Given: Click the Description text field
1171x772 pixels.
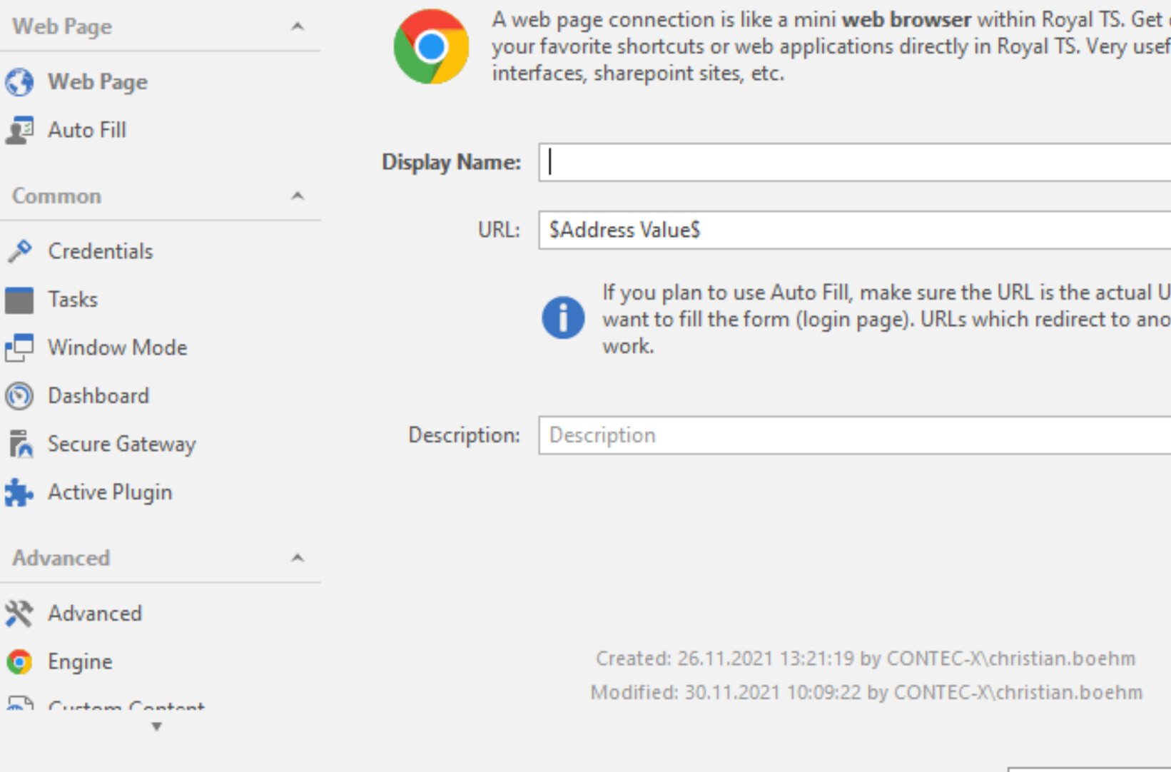Looking at the screenshot, I should 853,435.
